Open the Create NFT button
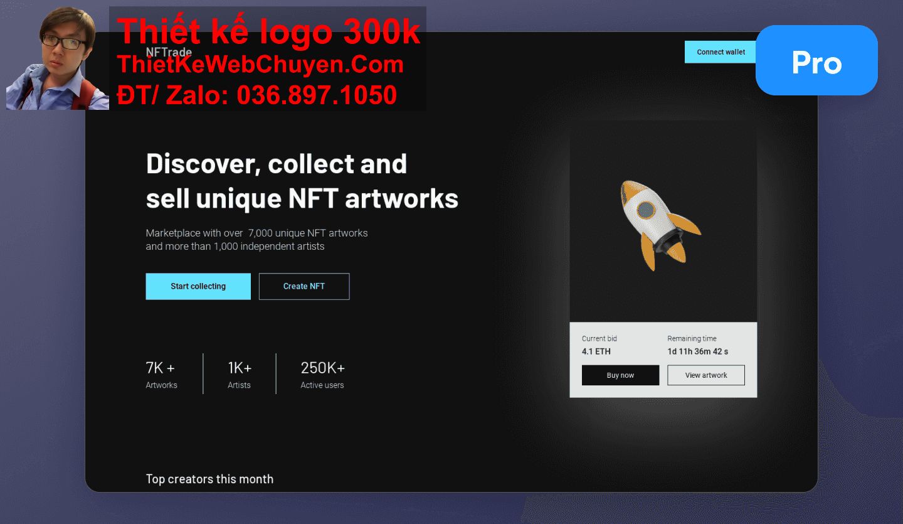The height and width of the screenshot is (524, 903). click(x=304, y=286)
